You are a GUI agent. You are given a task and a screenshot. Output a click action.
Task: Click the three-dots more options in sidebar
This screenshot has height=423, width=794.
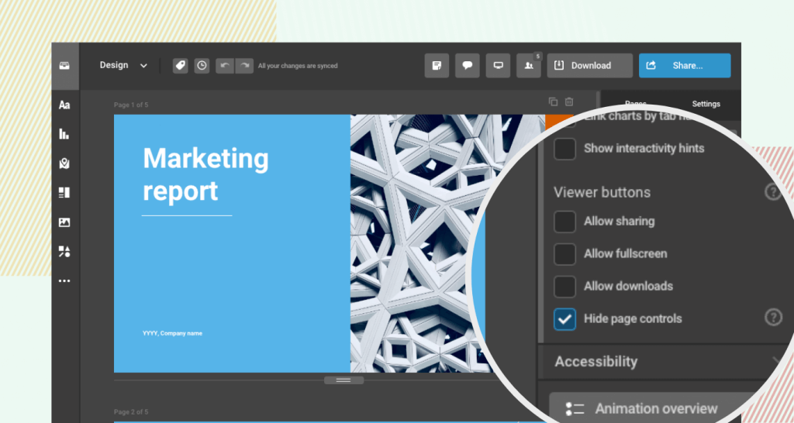(64, 281)
